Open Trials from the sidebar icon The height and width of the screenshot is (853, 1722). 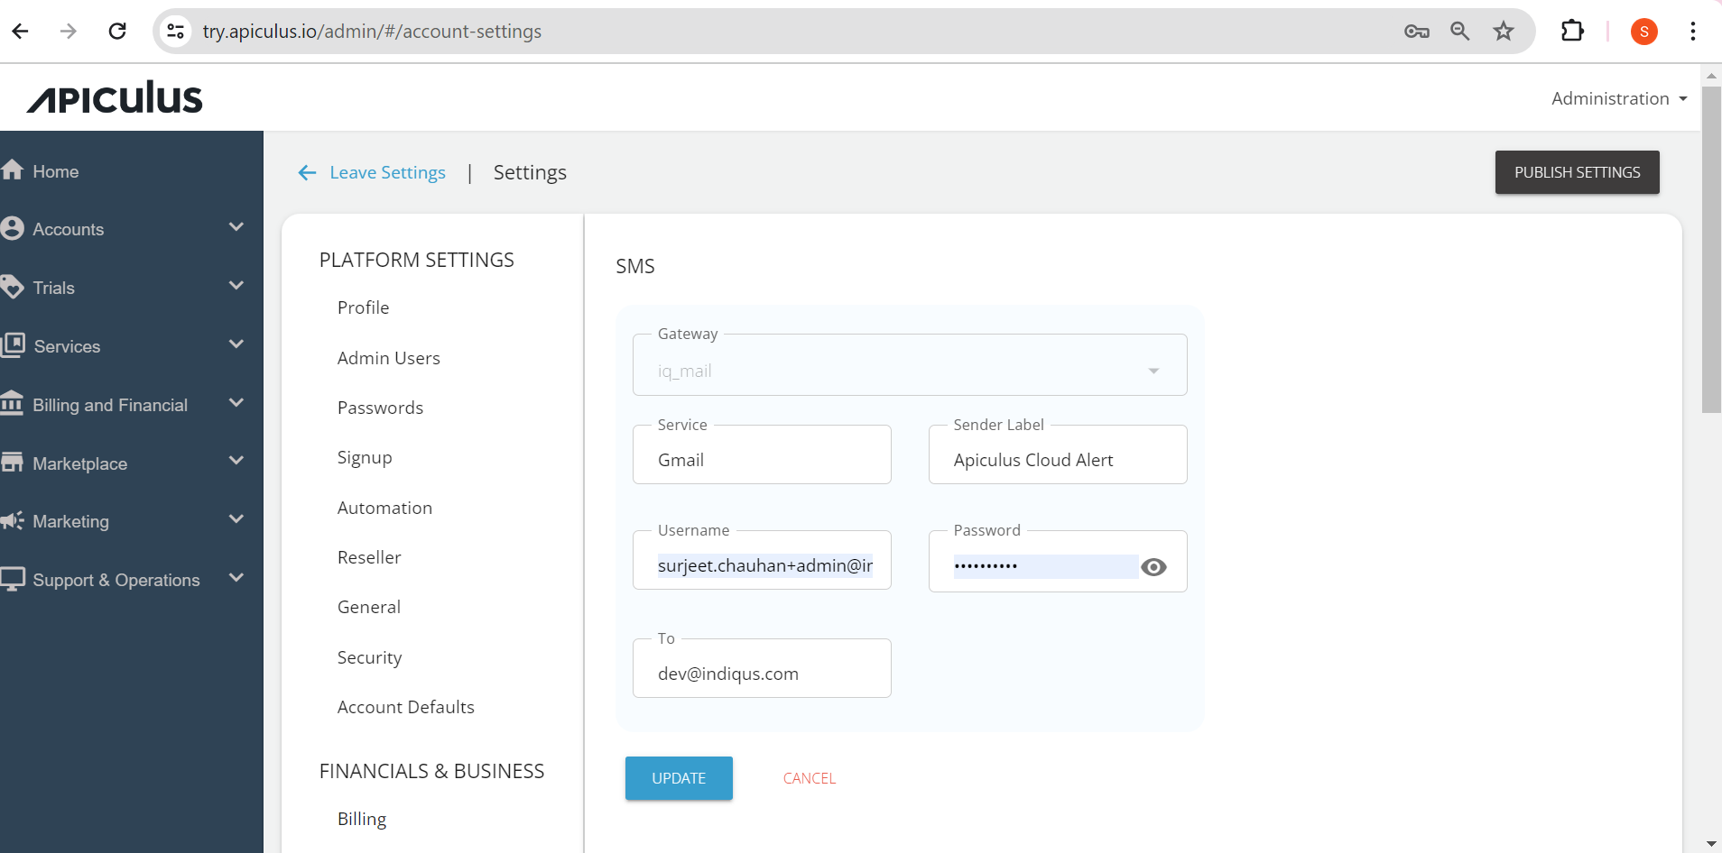[13, 286]
